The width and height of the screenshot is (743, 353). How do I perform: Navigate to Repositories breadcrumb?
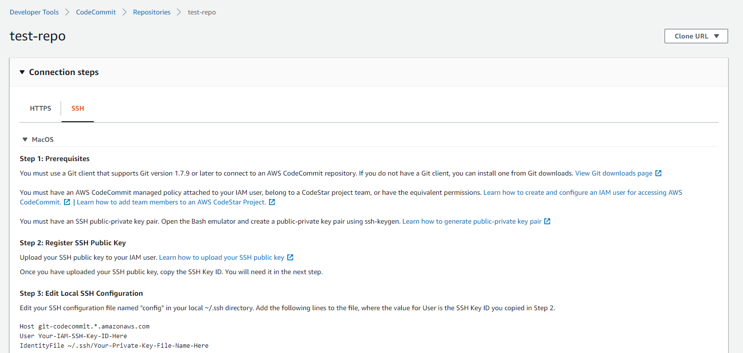point(152,12)
